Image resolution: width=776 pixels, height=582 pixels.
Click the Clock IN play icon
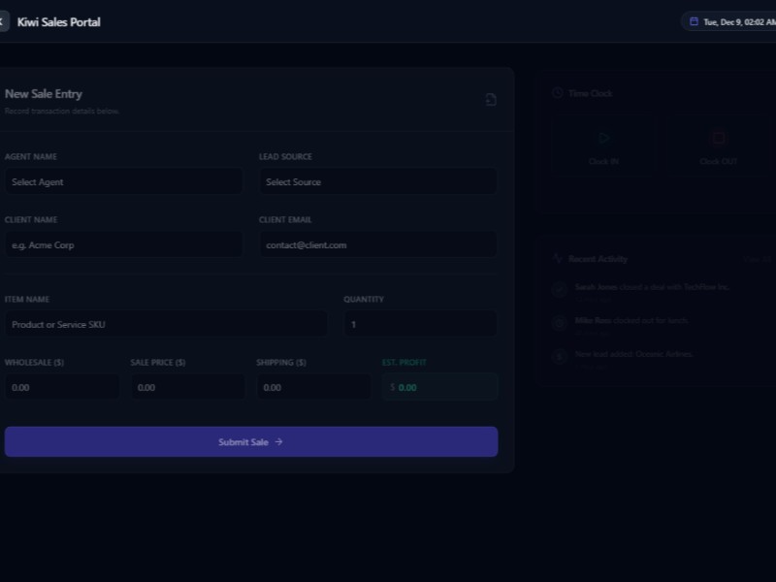[603, 138]
